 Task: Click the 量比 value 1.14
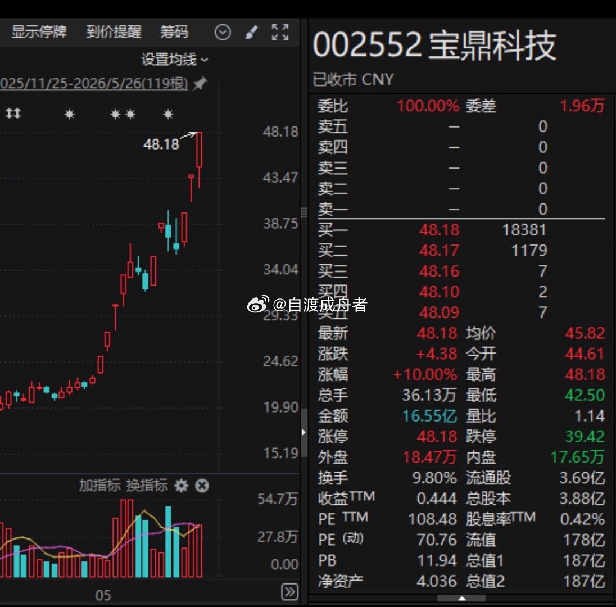coord(589,416)
